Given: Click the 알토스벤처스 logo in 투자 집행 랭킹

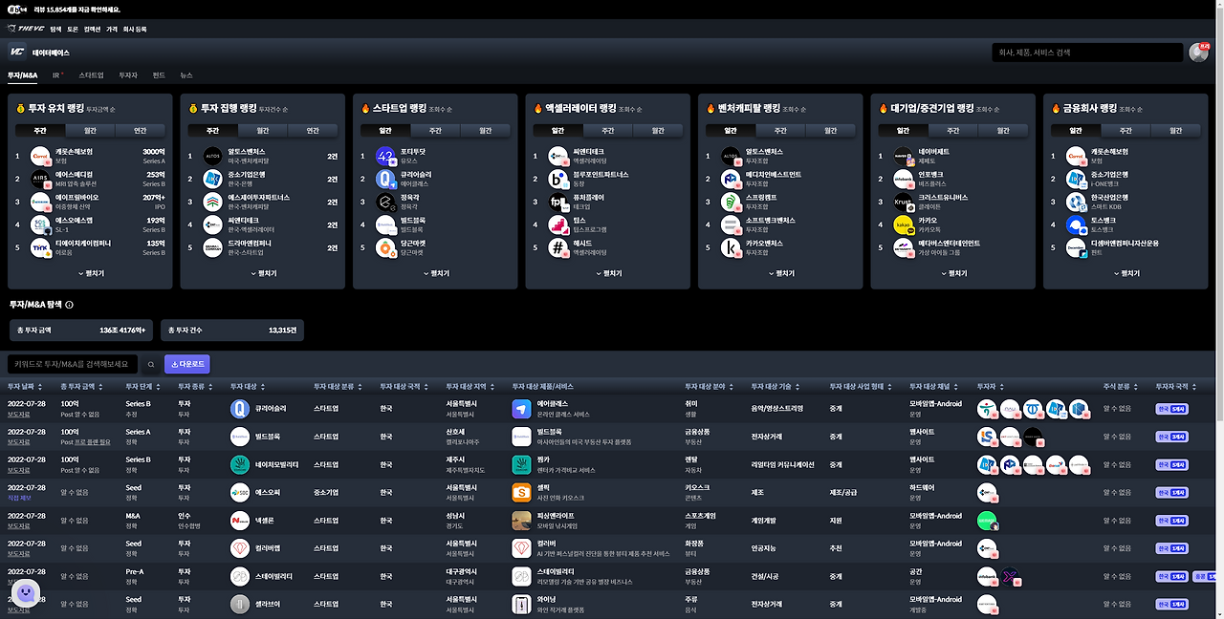Looking at the screenshot, I should tap(213, 155).
